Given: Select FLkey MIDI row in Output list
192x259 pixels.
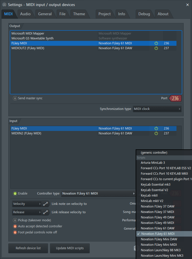Looking at the screenshot, I should point(93,43).
